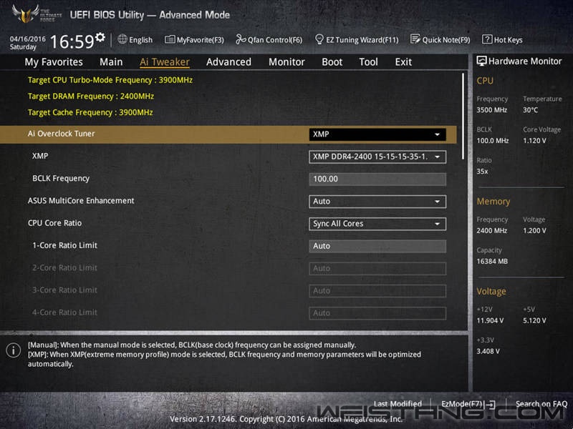Click the BCLK 100.0 MHz monitor value

pyautogui.click(x=493, y=140)
